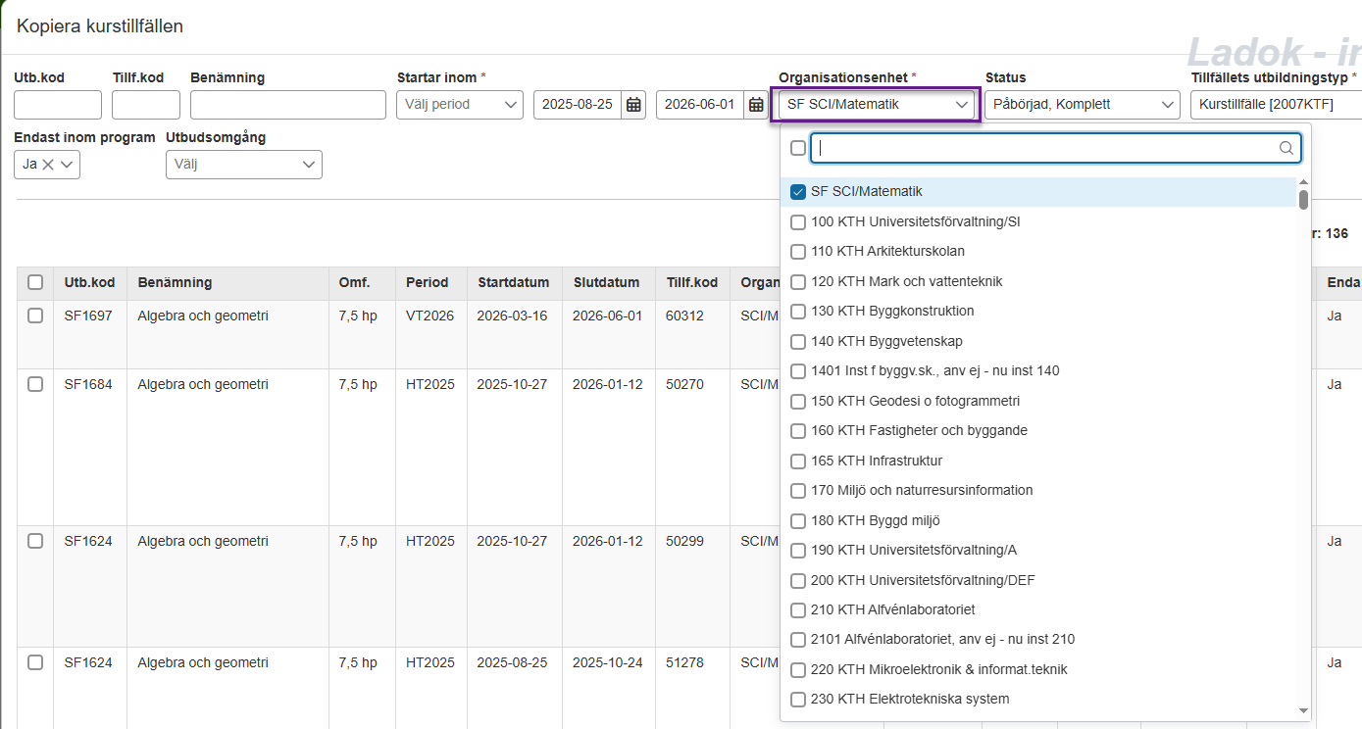Expand the Status dropdown

click(1082, 104)
